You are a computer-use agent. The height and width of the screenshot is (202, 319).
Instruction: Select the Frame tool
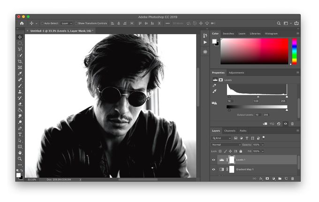(20, 67)
